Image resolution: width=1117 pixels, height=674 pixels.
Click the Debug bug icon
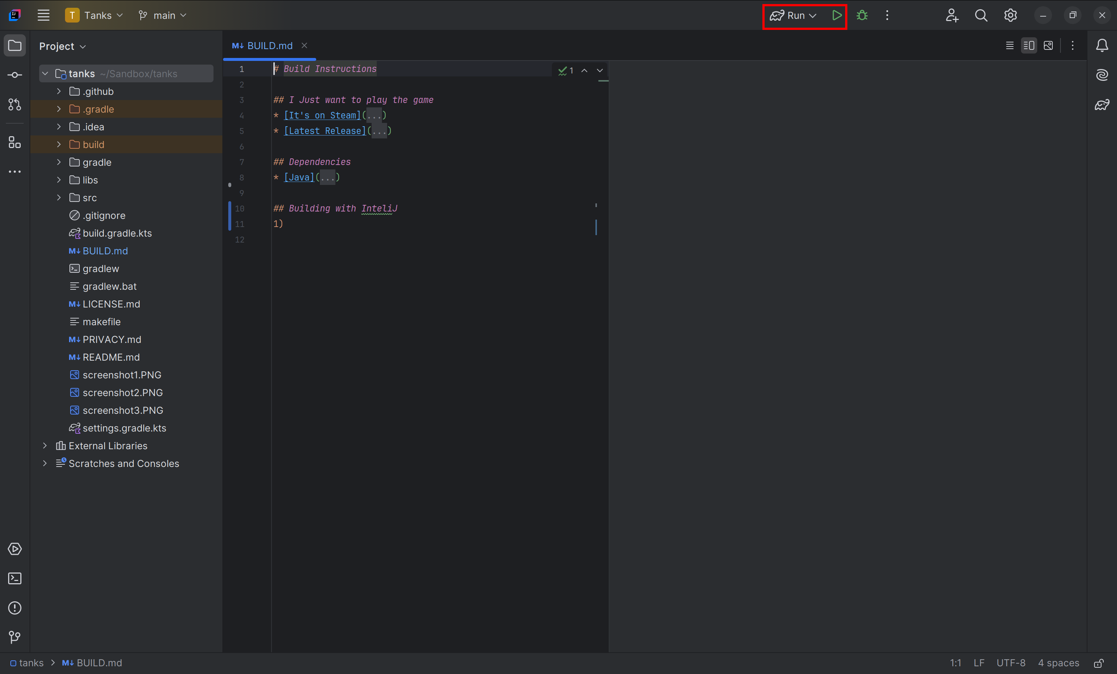point(862,16)
